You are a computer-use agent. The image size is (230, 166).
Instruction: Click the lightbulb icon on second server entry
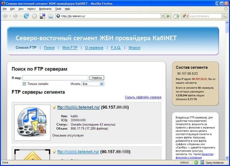pos(54,152)
